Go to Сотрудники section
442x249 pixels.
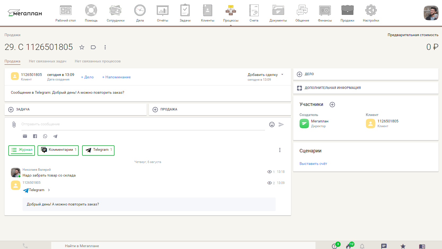[x=115, y=13]
